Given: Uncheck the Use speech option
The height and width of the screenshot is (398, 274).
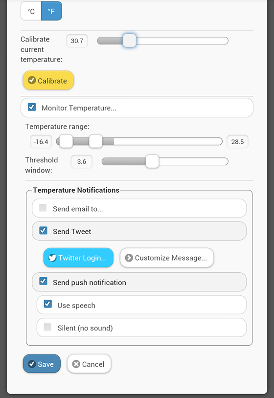Looking at the screenshot, I should pyautogui.click(x=48, y=304).
